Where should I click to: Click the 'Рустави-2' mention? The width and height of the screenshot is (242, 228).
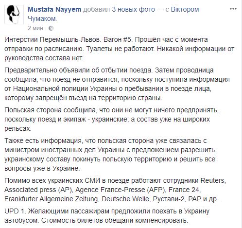pyautogui.click(x=169, y=199)
